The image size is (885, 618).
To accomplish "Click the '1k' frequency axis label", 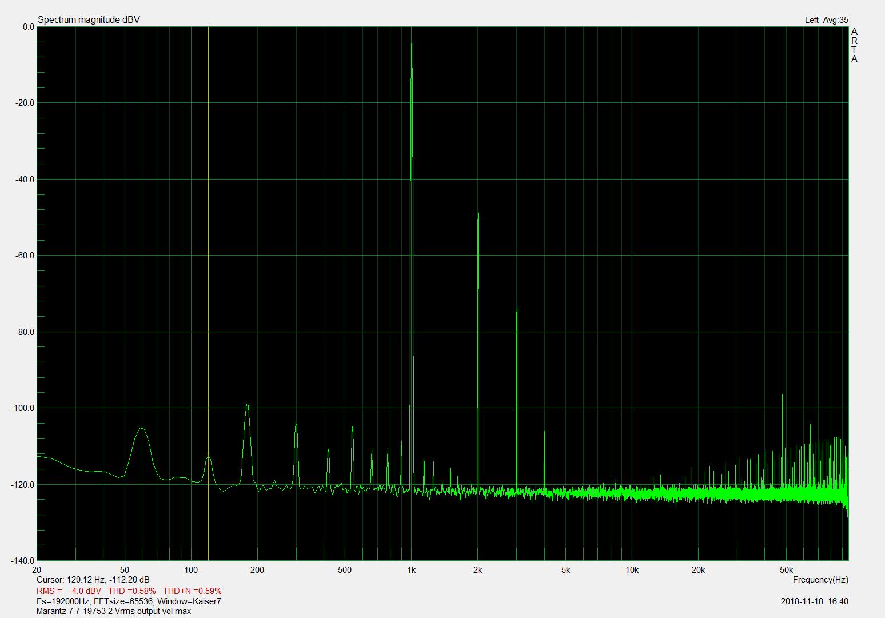I will (412, 570).
